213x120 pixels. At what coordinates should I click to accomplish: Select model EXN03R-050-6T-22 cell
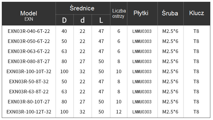(x=29, y=41)
